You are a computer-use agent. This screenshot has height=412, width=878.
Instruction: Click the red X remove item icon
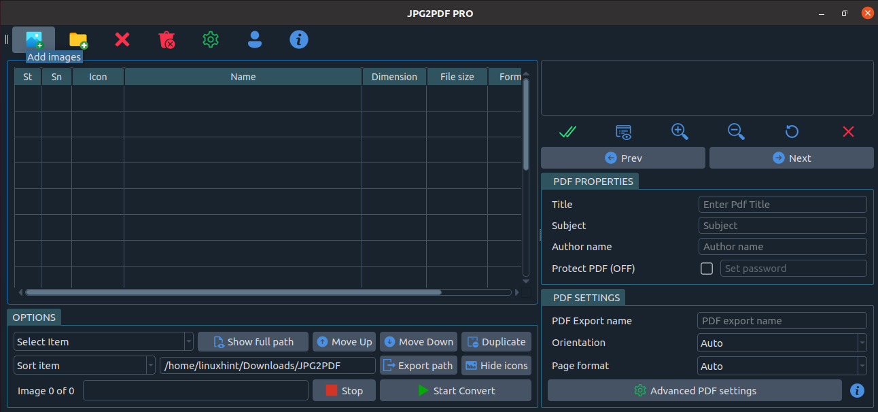point(122,39)
